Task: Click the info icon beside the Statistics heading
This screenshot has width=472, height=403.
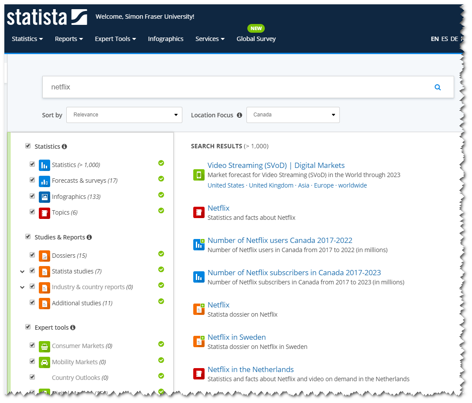Action: point(64,147)
